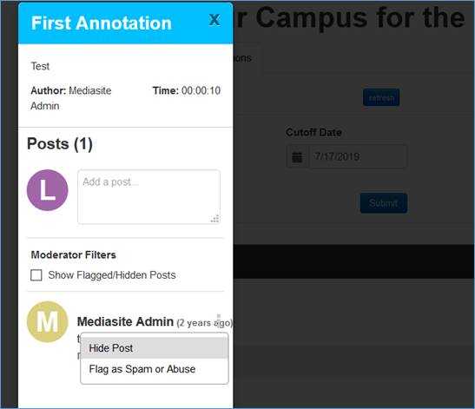Click the calendar icon beside Cutoff Date
This screenshot has height=409, width=475.
[297, 157]
